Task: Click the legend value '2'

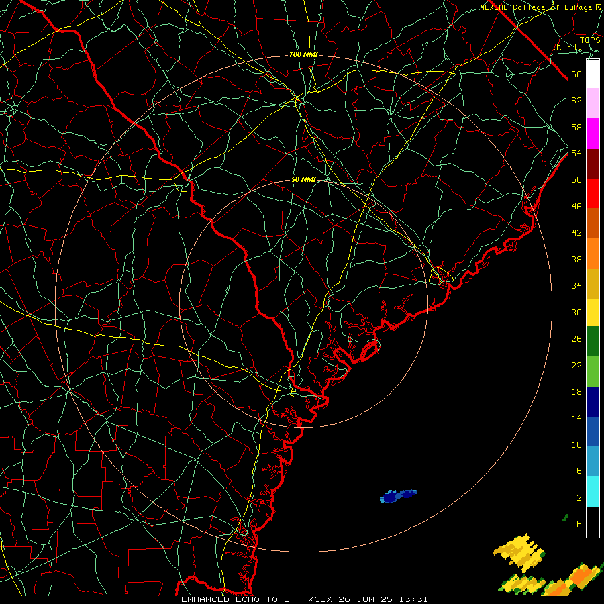Action: (579, 498)
